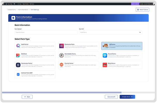157x103 pixels.
Task: Open Fluent Forms in admin bar
Action: click(26, 4)
